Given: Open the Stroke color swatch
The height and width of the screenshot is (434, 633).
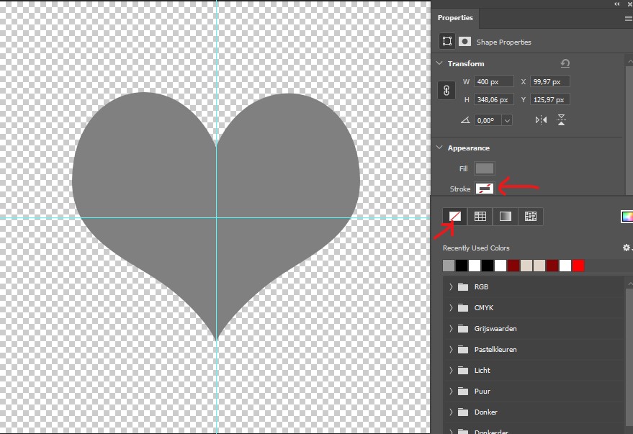Looking at the screenshot, I should coord(485,189).
